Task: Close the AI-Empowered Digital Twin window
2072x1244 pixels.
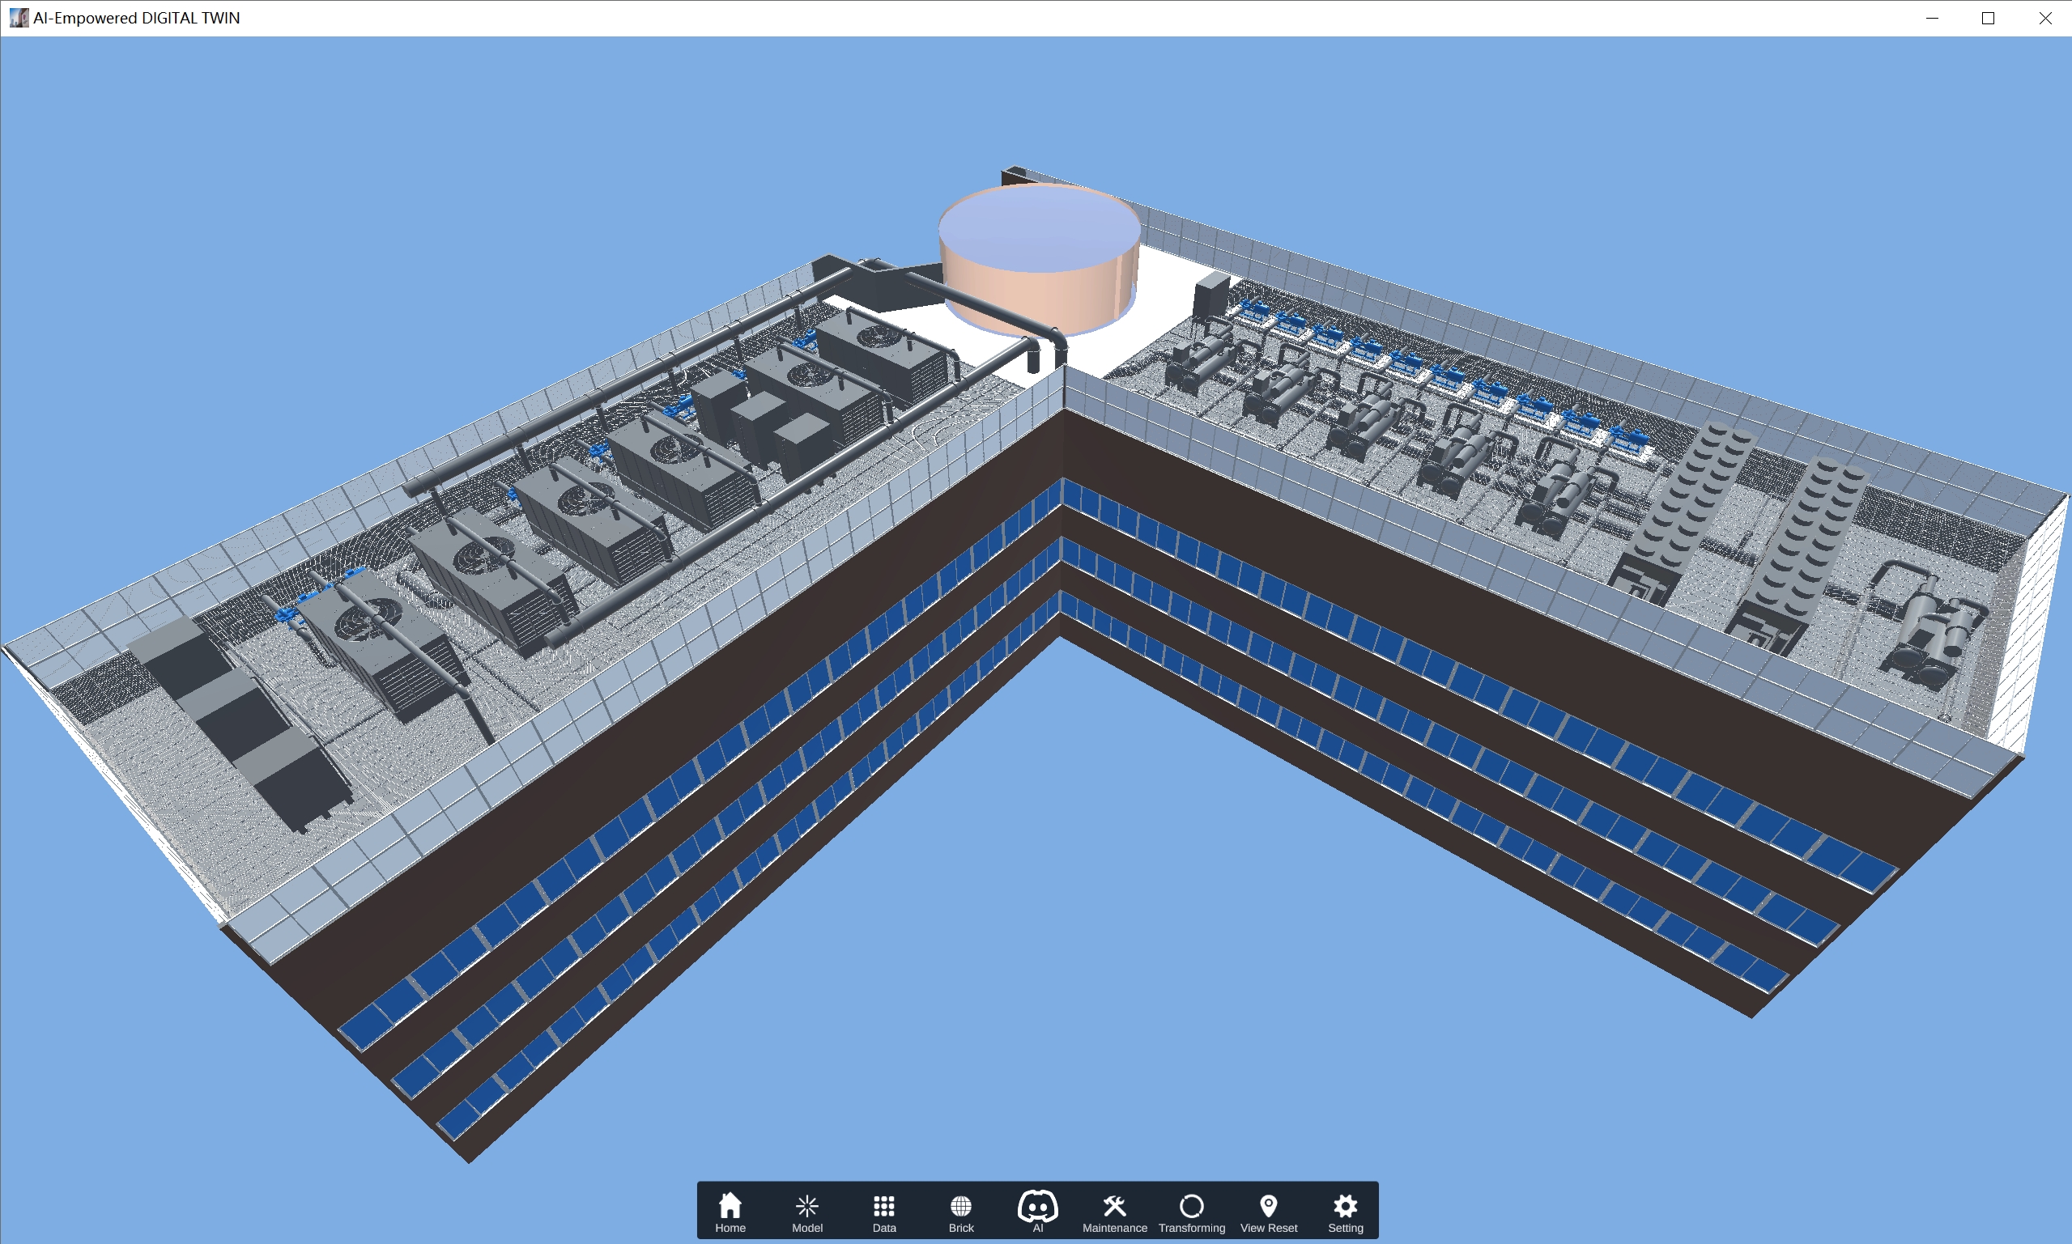Action: (2044, 18)
